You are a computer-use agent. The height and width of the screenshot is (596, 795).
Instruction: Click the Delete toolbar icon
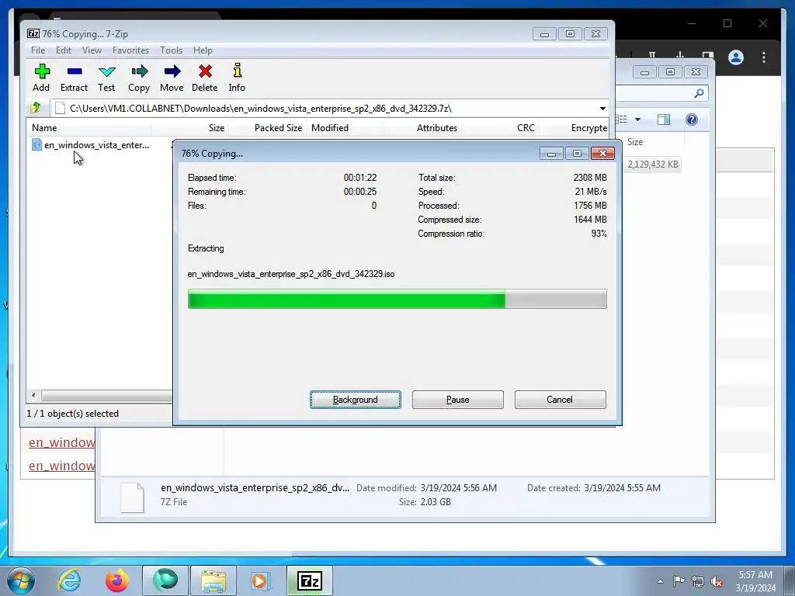(205, 78)
